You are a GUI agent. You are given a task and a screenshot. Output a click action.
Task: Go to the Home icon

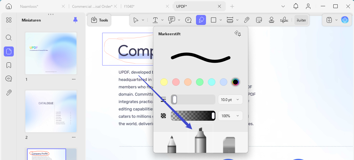[x=8, y=6]
